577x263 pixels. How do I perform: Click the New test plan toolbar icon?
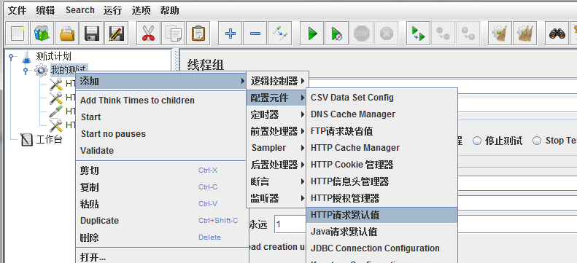[x=18, y=34]
